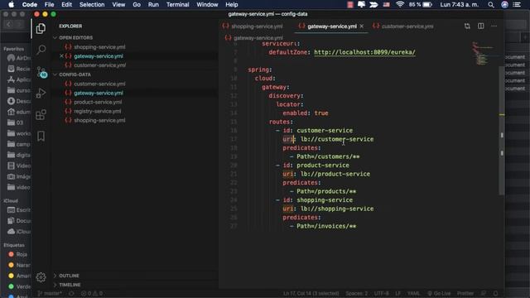Close gateway-service.yml in Open Editors list

[x=61, y=56]
